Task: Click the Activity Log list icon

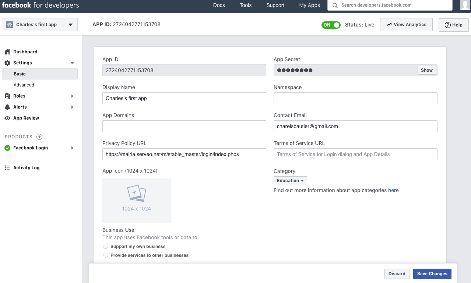Action: (x=7, y=168)
